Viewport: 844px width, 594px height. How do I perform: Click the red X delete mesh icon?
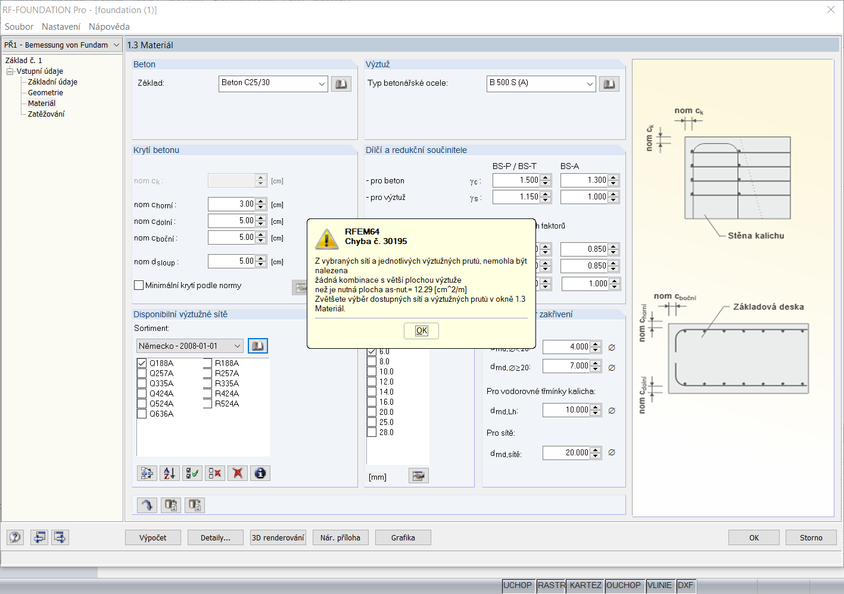(x=238, y=473)
